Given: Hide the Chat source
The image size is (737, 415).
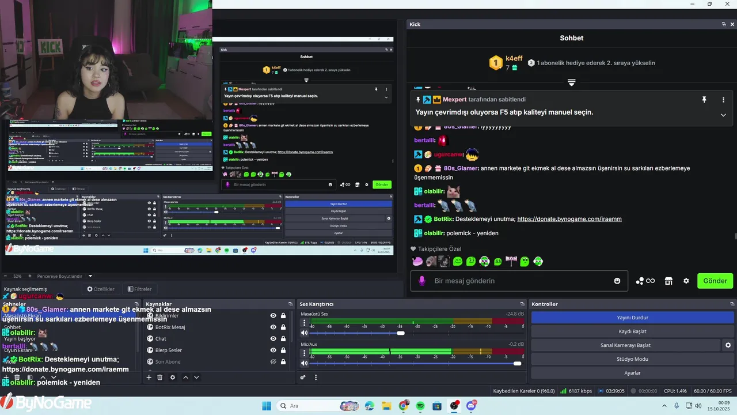Looking at the screenshot, I should pos(273,338).
